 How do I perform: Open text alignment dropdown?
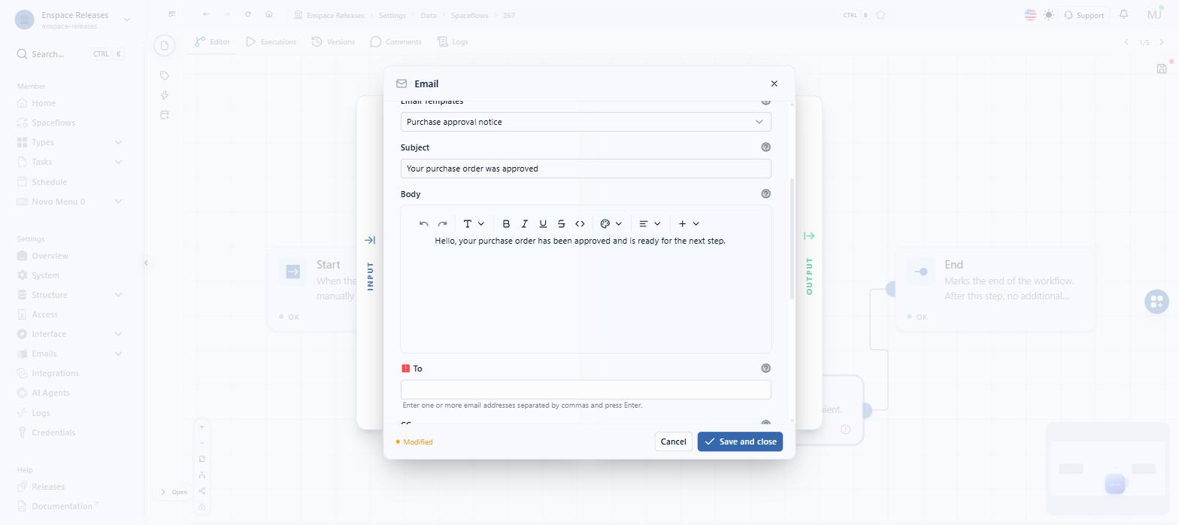point(650,223)
